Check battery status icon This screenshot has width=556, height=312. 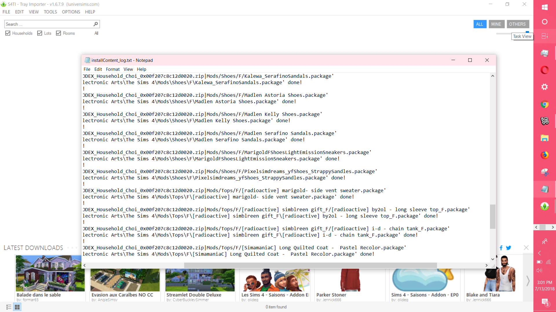pos(539,262)
